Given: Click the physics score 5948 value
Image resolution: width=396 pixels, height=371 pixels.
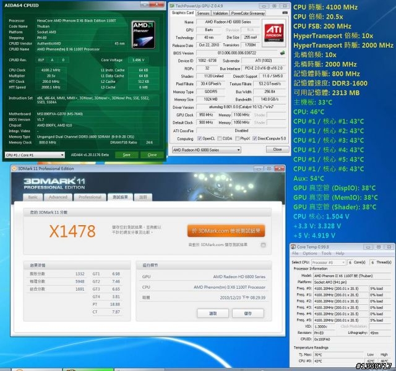Looking at the screenshot, I should point(80,281).
